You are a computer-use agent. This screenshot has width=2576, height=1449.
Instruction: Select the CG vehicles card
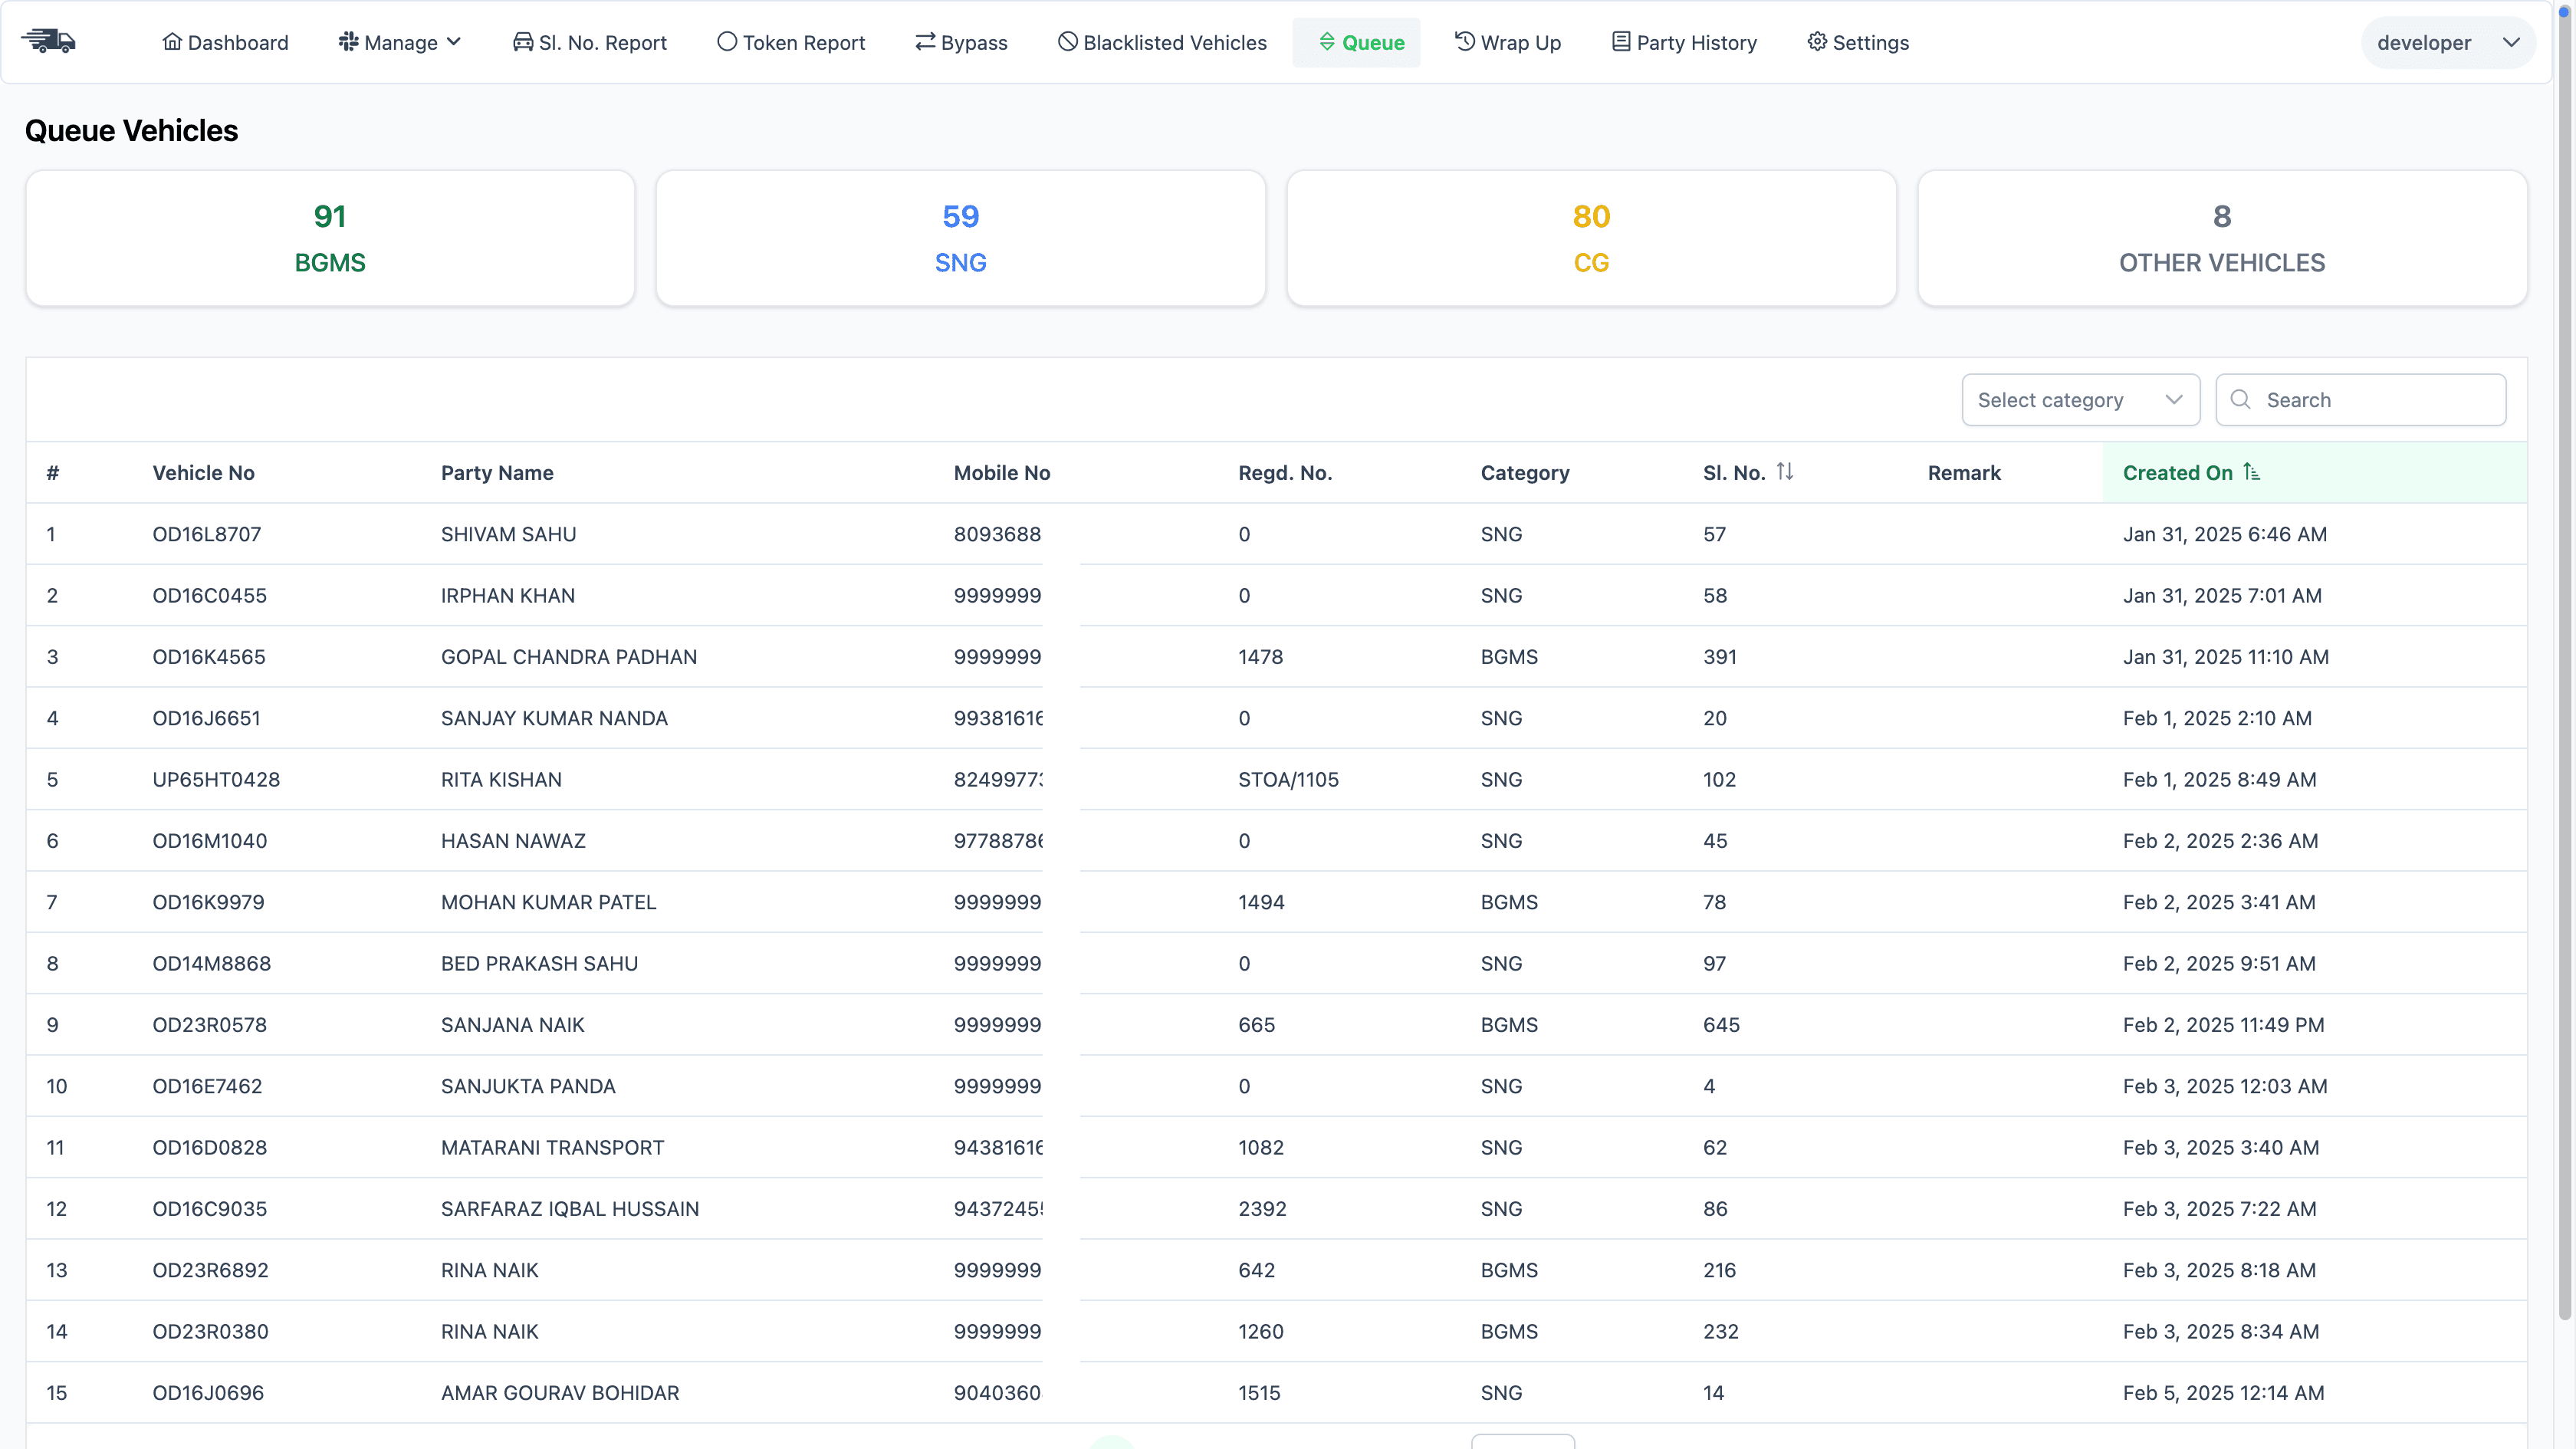pyautogui.click(x=1591, y=238)
